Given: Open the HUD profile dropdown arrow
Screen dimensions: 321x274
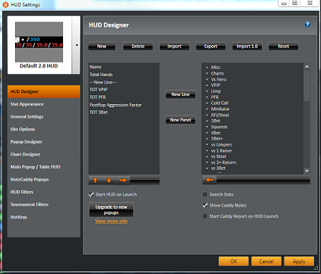Looking at the screenshot, I should point(77,45).
